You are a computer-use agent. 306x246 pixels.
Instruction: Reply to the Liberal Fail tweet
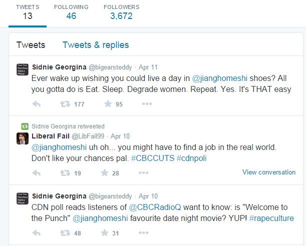pyautogui.click(x=36, y=172)
